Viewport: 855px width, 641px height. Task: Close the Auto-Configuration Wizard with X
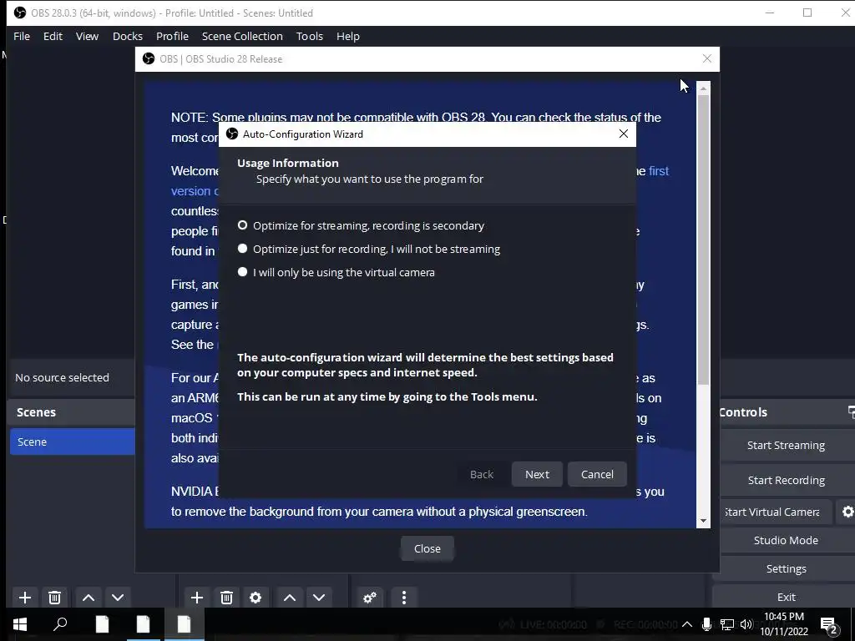coord(624,134)
